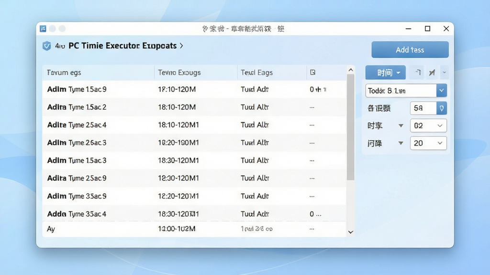The height and width of the screenshot is (275, 490).
Task: Click the task list scroll down arrow
Action: [351, 232]
